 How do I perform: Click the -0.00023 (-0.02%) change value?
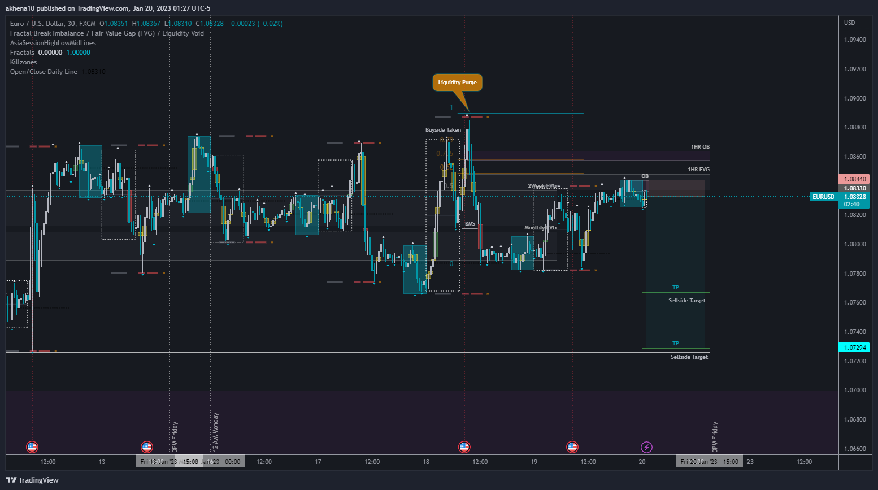click(255, 24)
